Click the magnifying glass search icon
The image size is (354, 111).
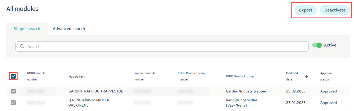tap(22, 47)
